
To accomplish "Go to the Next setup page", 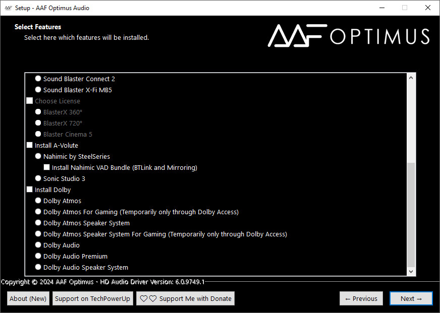I will 411,299.
